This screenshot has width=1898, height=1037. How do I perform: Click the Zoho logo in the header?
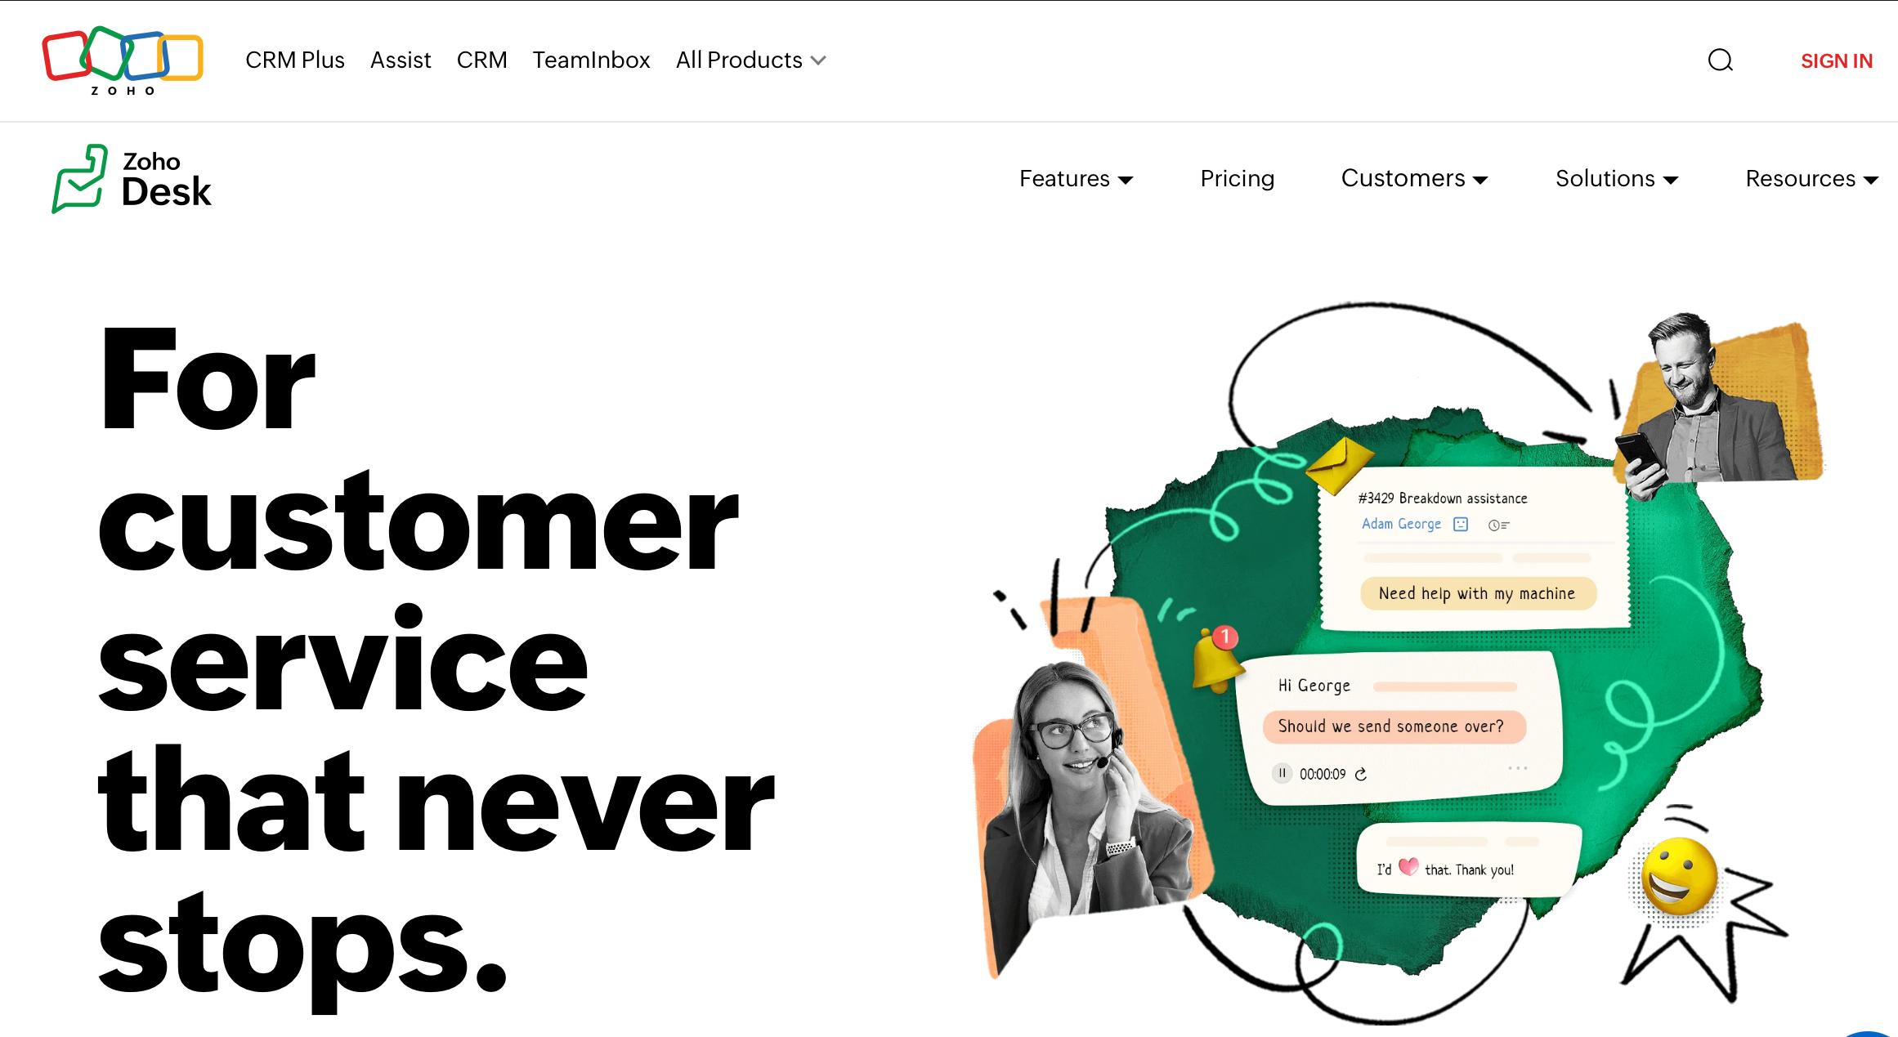123,60
